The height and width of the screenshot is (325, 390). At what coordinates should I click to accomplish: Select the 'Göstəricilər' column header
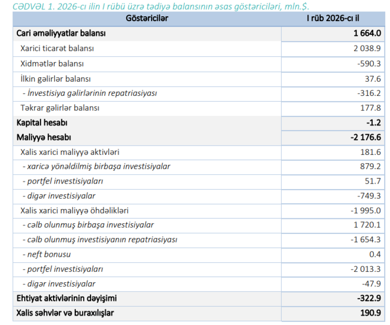click(x=147, y=18)
